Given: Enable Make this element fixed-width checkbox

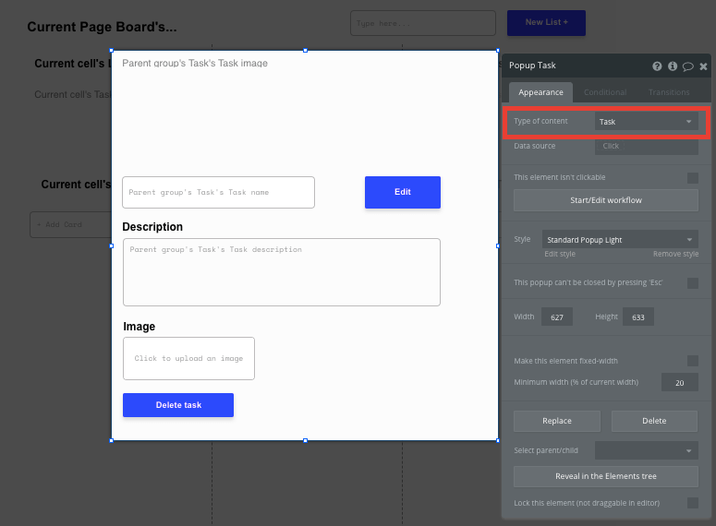Looking at the screenshot, I should [693, 361].
